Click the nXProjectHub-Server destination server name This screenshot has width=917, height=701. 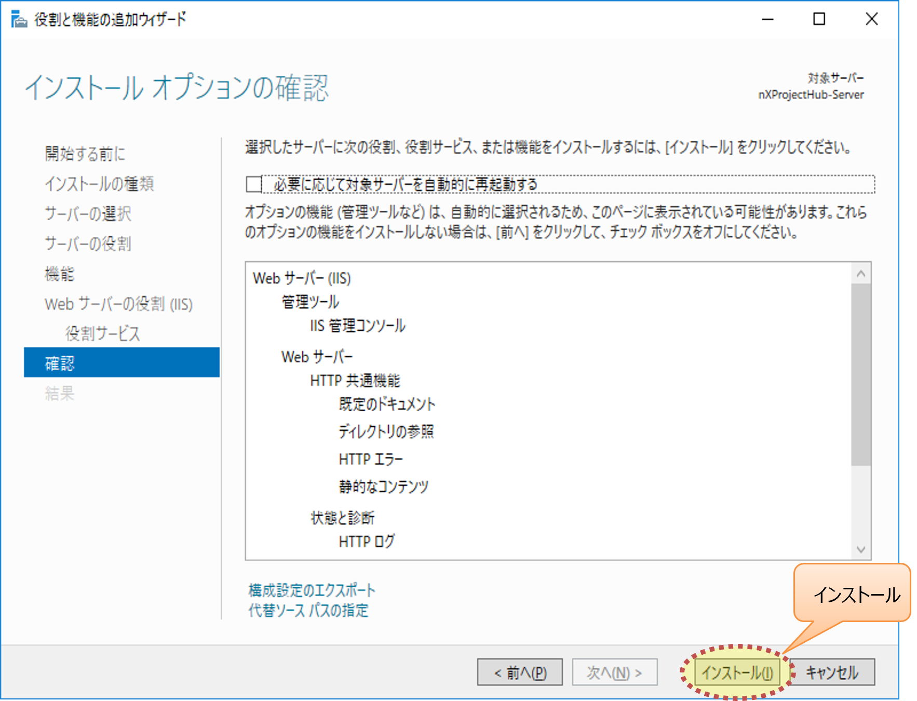pyautogui.click(x=811, y=95)
